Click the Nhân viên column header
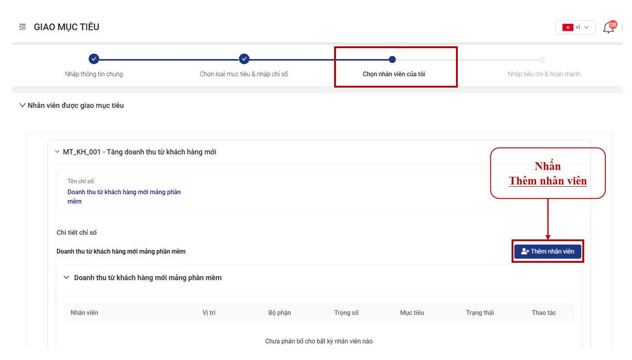This screenshot has width=632, height=360. click(x=84, y=313)
